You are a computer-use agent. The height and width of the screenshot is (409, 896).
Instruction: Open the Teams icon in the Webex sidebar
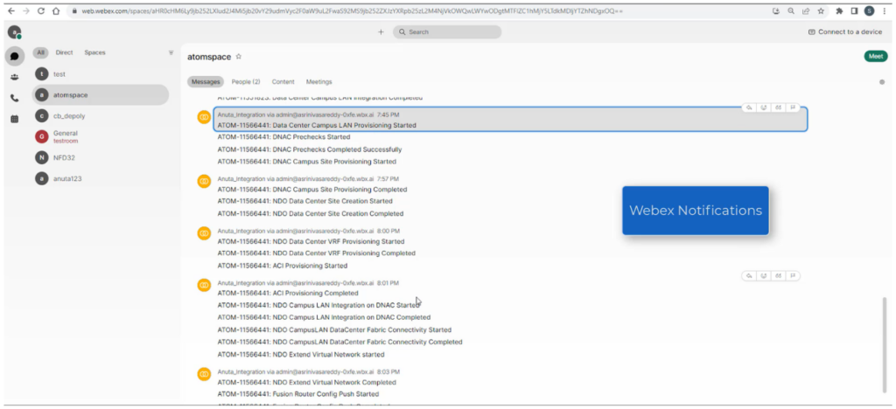tap(15, 77)
